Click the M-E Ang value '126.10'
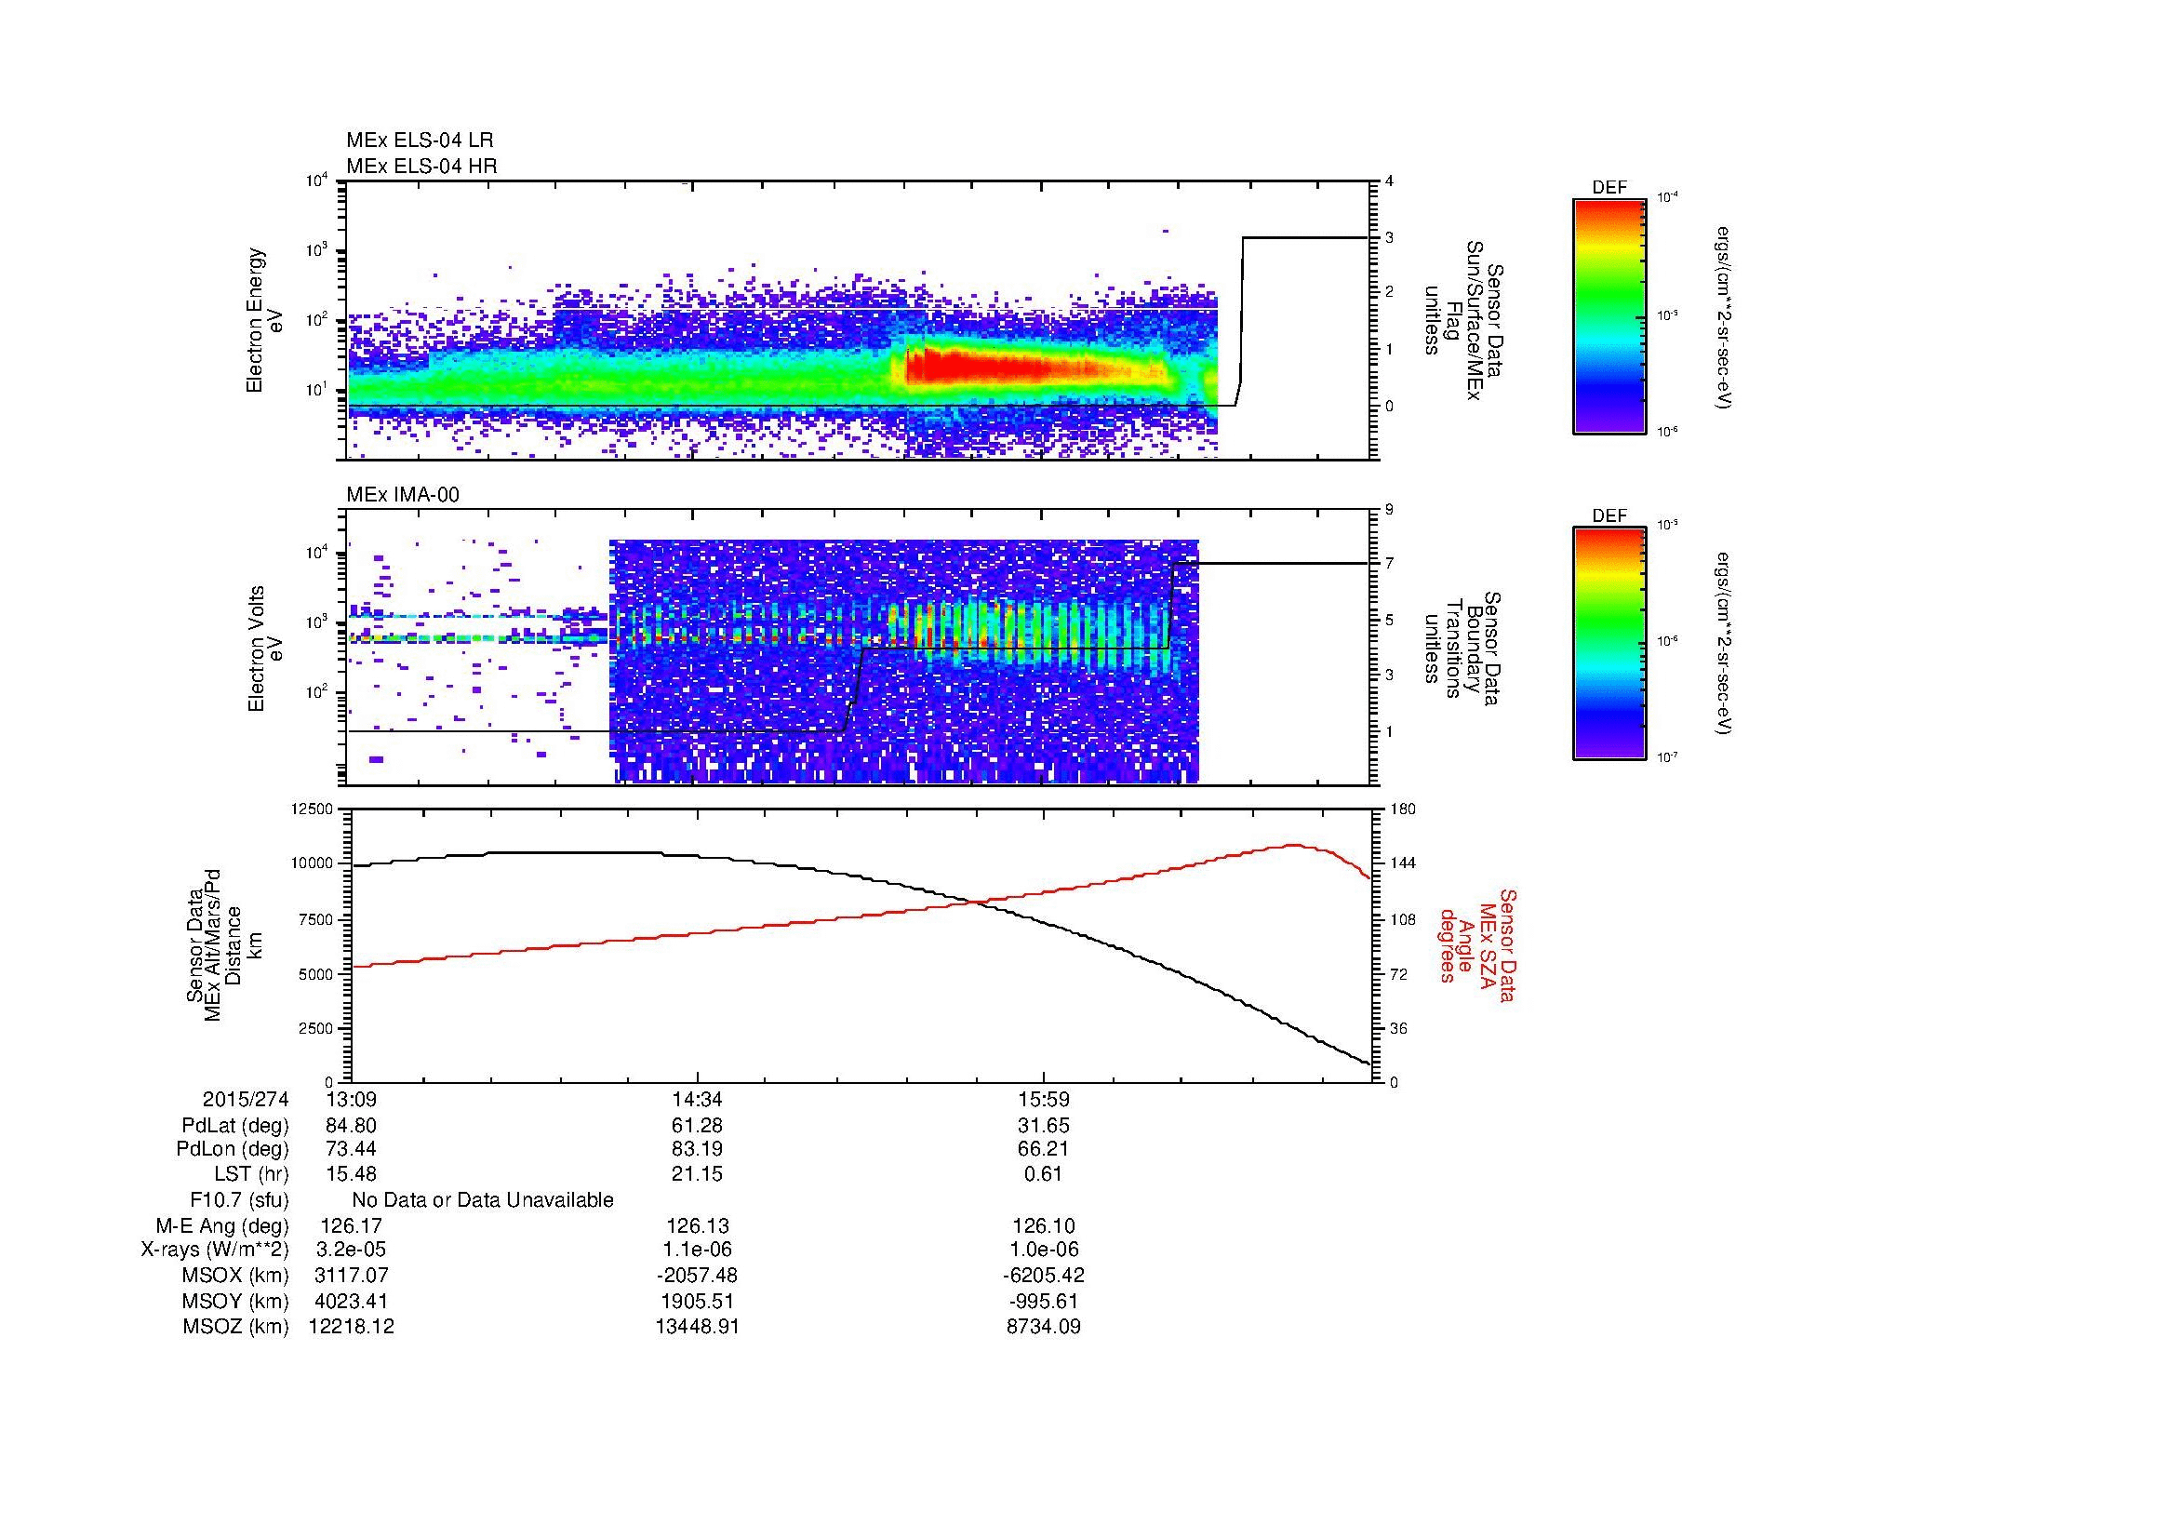 tap(1044, 1226)
